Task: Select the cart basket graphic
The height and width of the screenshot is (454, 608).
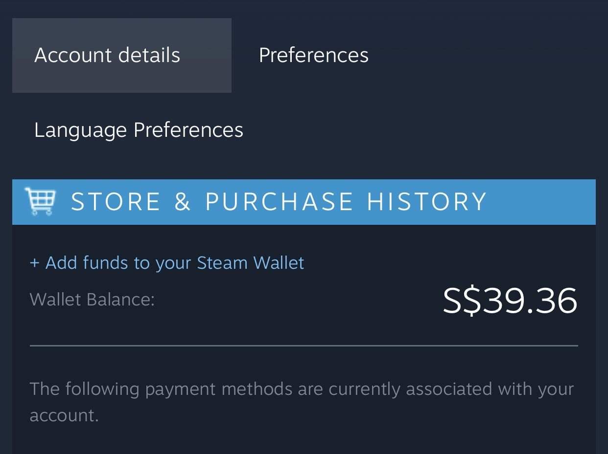Action: [42, 198]
